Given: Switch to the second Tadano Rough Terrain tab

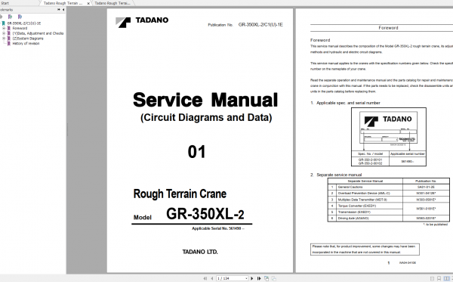Looking at the screenshot, I should coord(112,3).
